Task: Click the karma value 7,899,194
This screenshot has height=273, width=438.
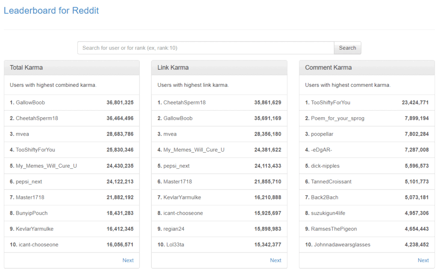Action: pyautogui.click(x=417, y=118)
